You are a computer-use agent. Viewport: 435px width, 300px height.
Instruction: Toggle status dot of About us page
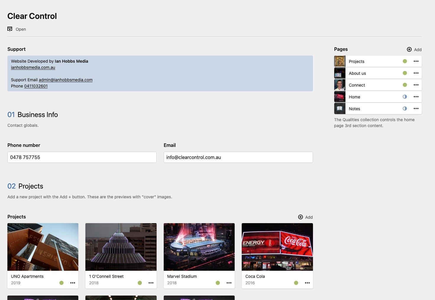pyautogui.click(x=405, y=73)
